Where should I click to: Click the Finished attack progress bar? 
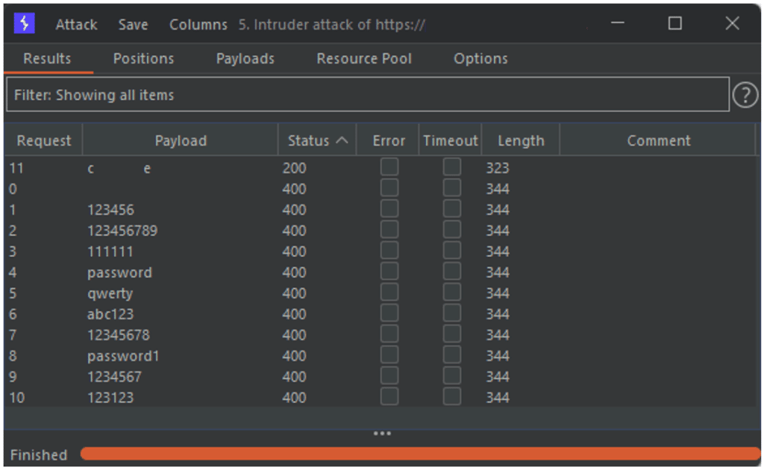coord(420,453)
